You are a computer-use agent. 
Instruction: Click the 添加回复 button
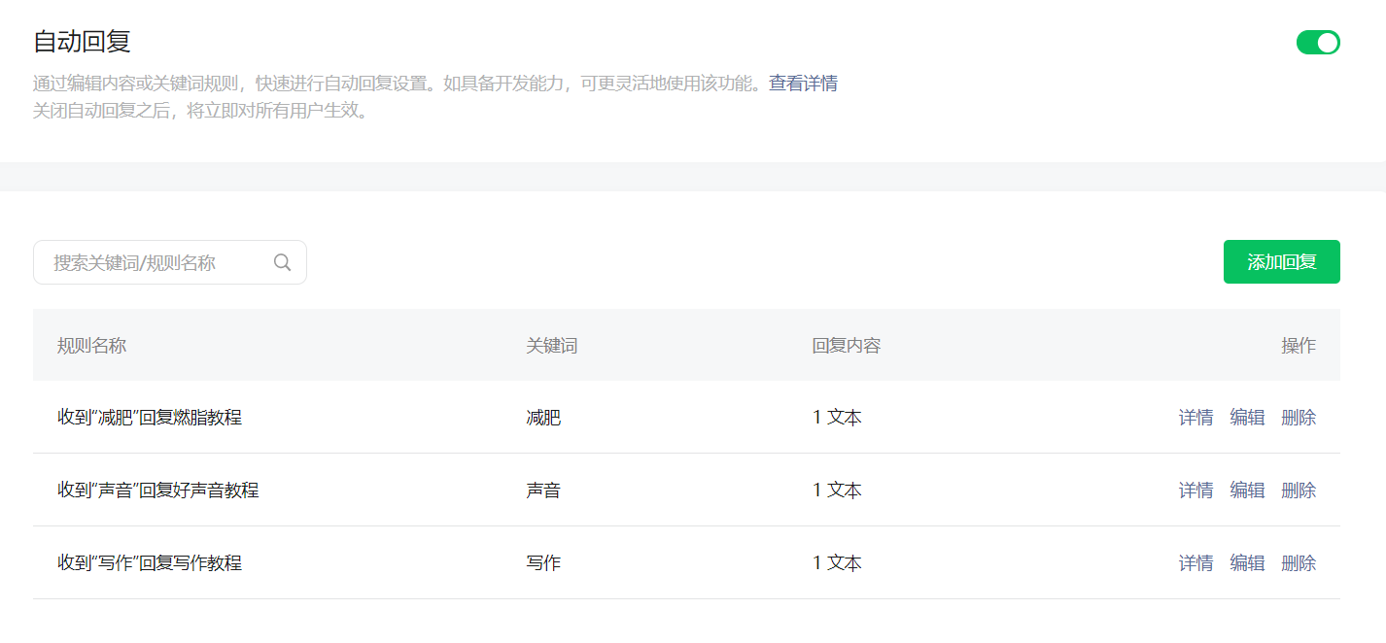[1281, 262]
